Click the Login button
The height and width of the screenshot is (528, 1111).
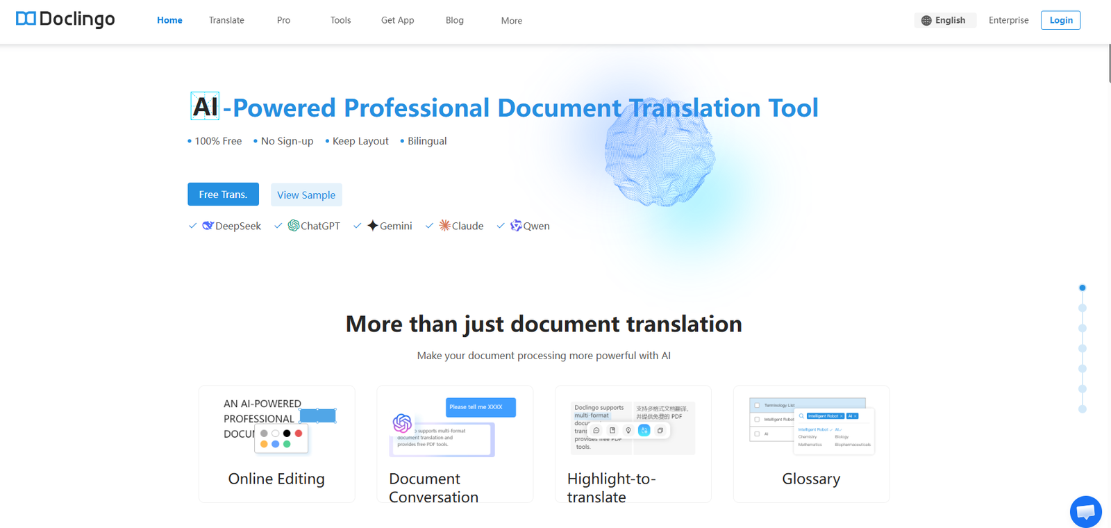[x=1060, y=20]
